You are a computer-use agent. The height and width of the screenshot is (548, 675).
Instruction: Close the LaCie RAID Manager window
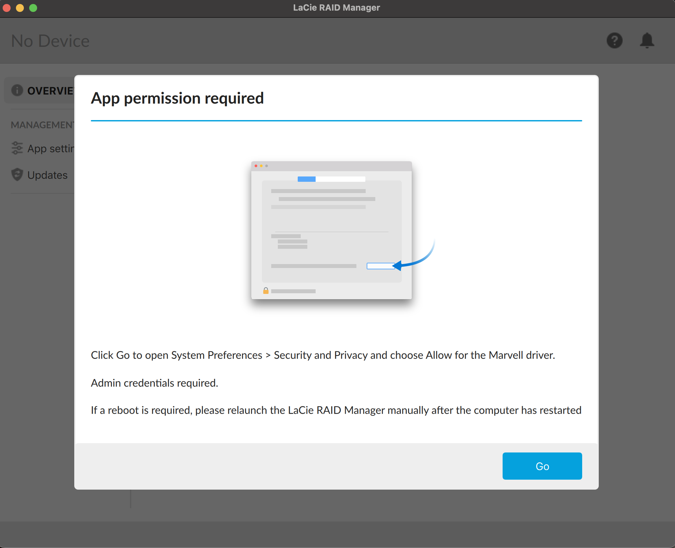click(x=7, y=8)
